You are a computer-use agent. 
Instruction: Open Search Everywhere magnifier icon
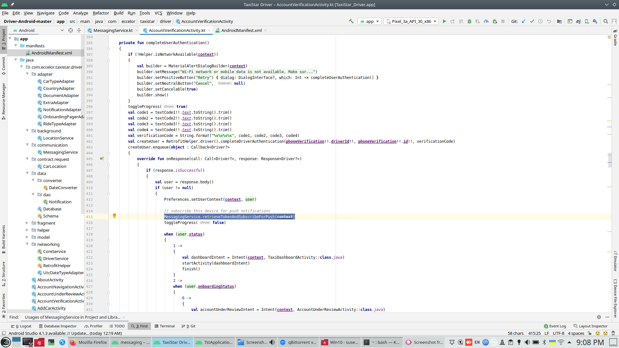(x=605, y=21)
